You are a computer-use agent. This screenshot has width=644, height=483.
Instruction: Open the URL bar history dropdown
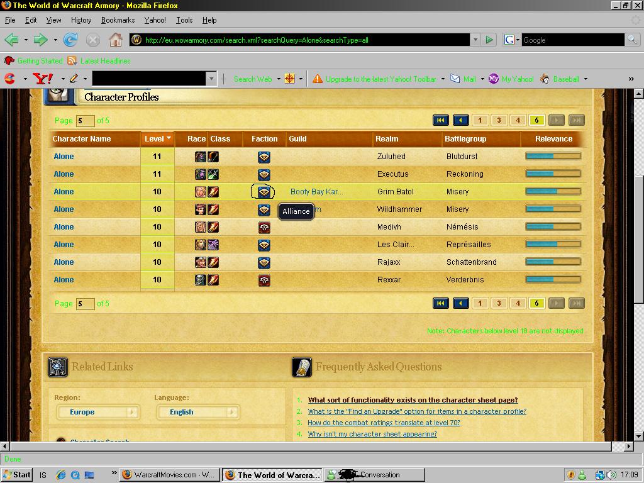[475, 40]
